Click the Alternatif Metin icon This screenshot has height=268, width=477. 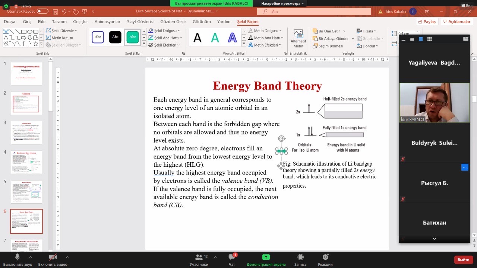(x=298, y=38)
